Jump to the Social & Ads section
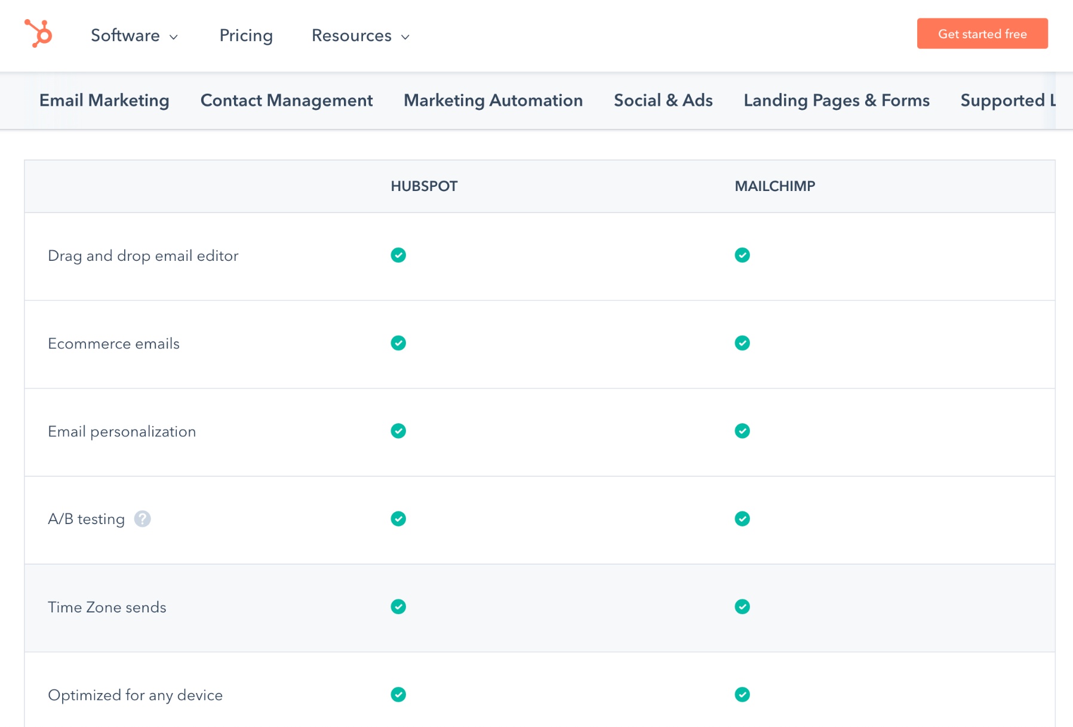Image resolution: width=1073 pixels, height=727 pixels. [x=663, y=100]
